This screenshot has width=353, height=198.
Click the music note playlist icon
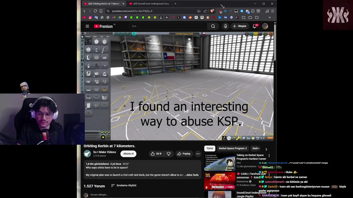267,11
